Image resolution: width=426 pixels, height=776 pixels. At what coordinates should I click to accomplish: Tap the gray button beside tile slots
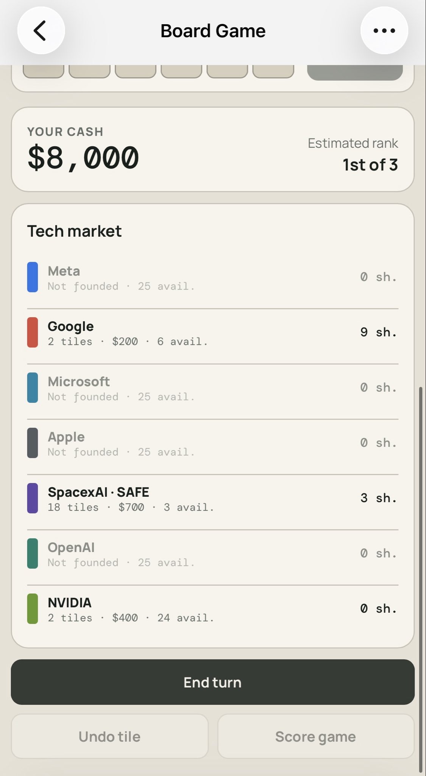pyautogui.click(x=355, y=72)
